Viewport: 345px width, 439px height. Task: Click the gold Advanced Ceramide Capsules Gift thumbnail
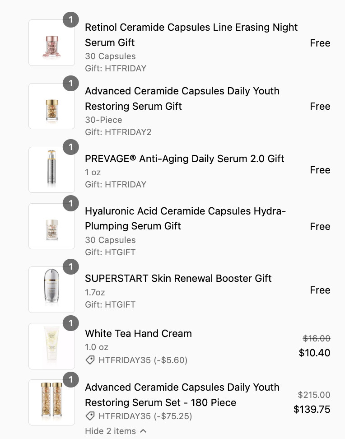pos(51,106)
